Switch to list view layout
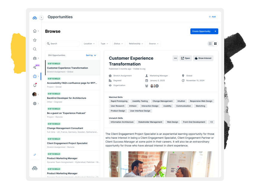The height and width of the screenshot is (181, 269). [x=210, y=44]
